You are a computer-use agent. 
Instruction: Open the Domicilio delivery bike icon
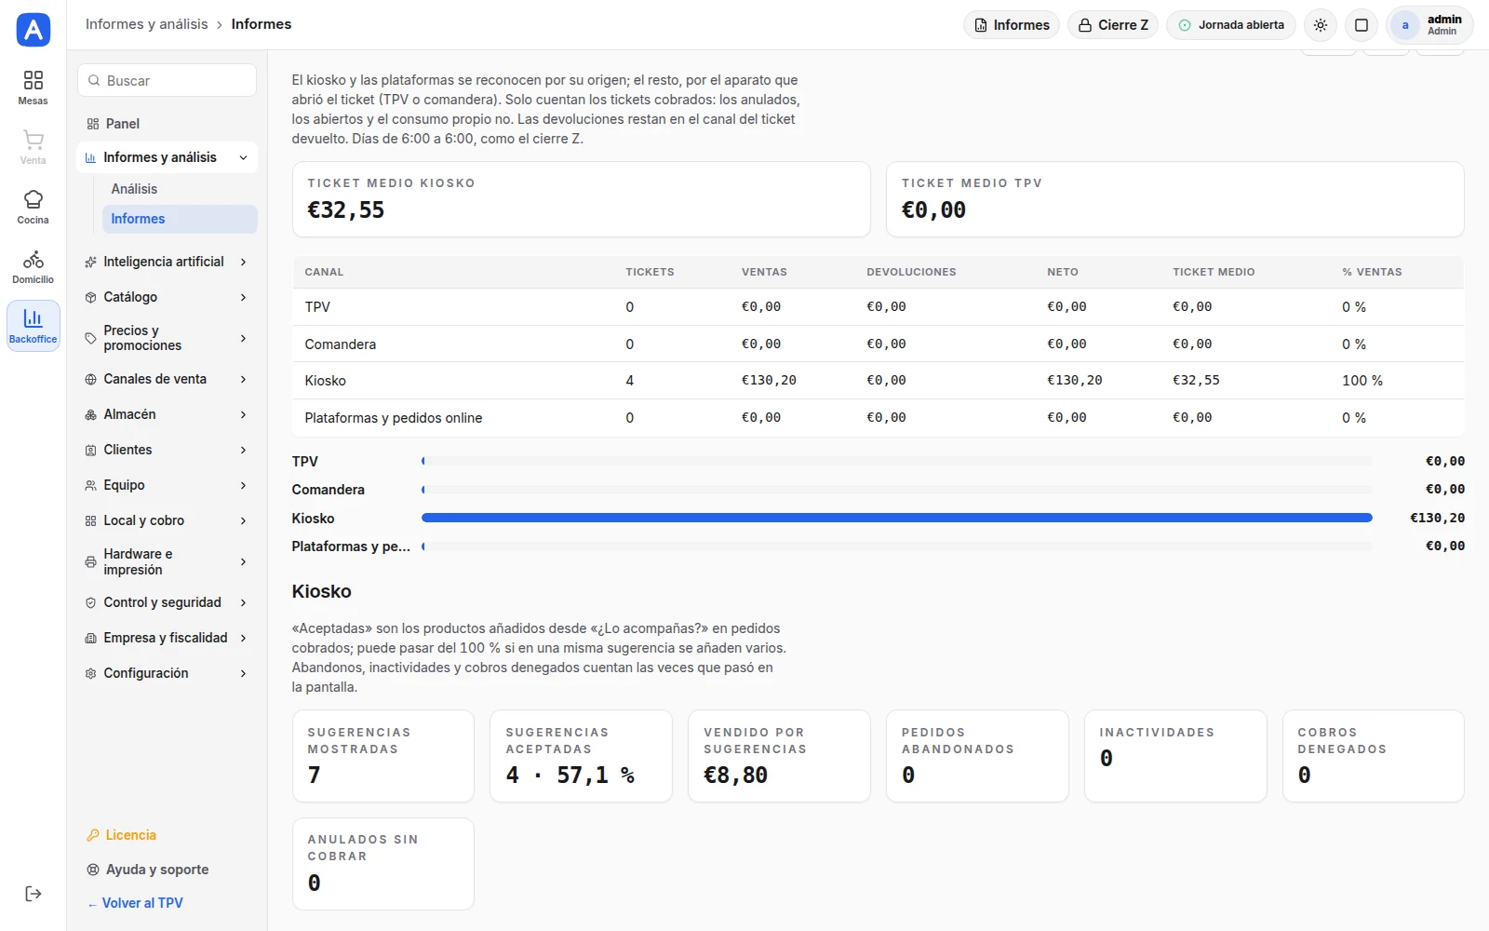pos(34,259)
